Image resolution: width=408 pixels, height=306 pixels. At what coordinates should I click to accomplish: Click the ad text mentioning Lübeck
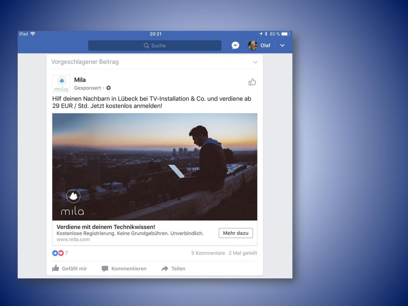coord(152,102)
